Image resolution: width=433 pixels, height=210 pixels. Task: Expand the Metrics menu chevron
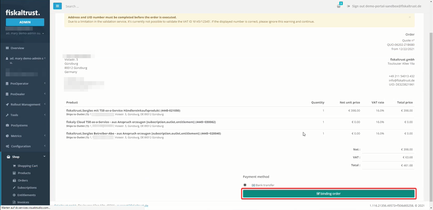tap(45, 136)
